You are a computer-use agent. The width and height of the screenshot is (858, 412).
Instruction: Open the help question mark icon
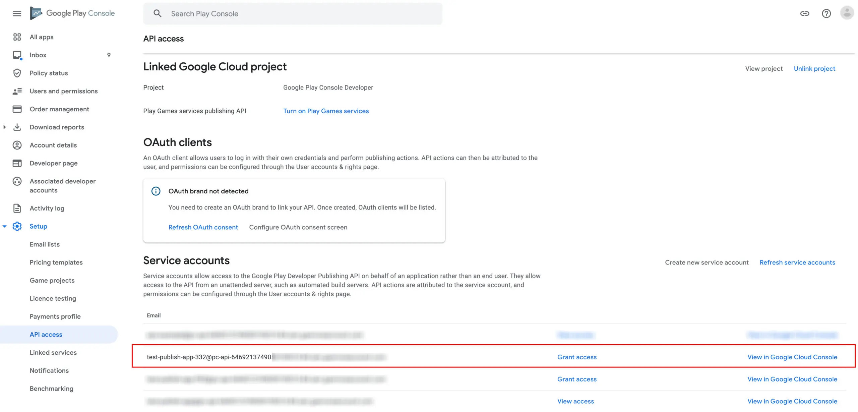pyautogui.click(x=826, y=13)
